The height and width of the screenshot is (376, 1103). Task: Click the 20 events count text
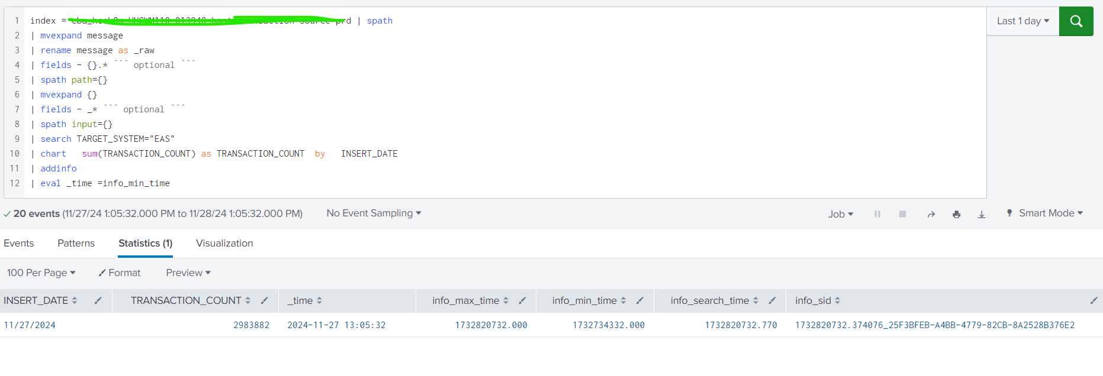coord(37,213)
